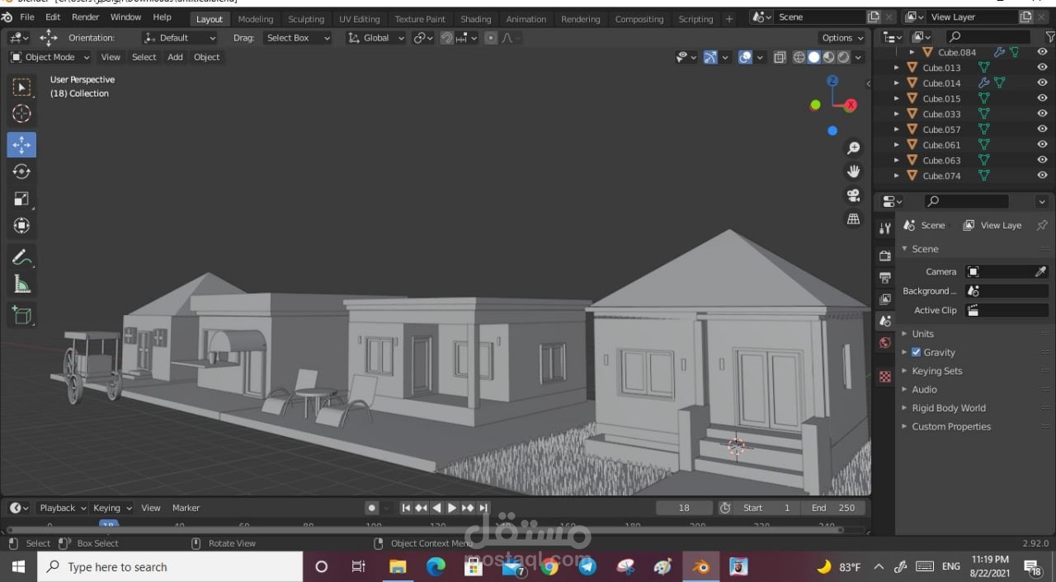Open the View Layer properties tab icon
Viewport: 1056px width, 582px height.
[885, 299]
